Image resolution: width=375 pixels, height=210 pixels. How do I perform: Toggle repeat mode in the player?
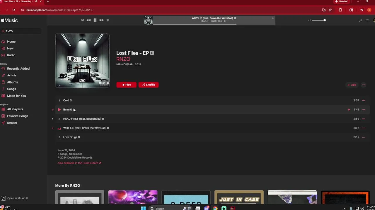tap(108, 20)
